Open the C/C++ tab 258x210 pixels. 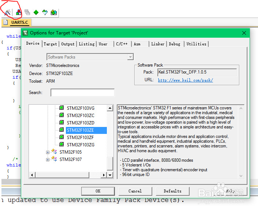pos(122,44)
